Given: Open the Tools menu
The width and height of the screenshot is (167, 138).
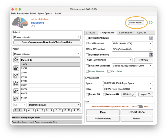Looking at the screenshot, I should (x=13, y=14).
